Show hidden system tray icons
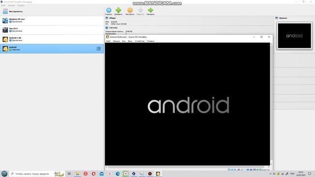 pos(270,174)
